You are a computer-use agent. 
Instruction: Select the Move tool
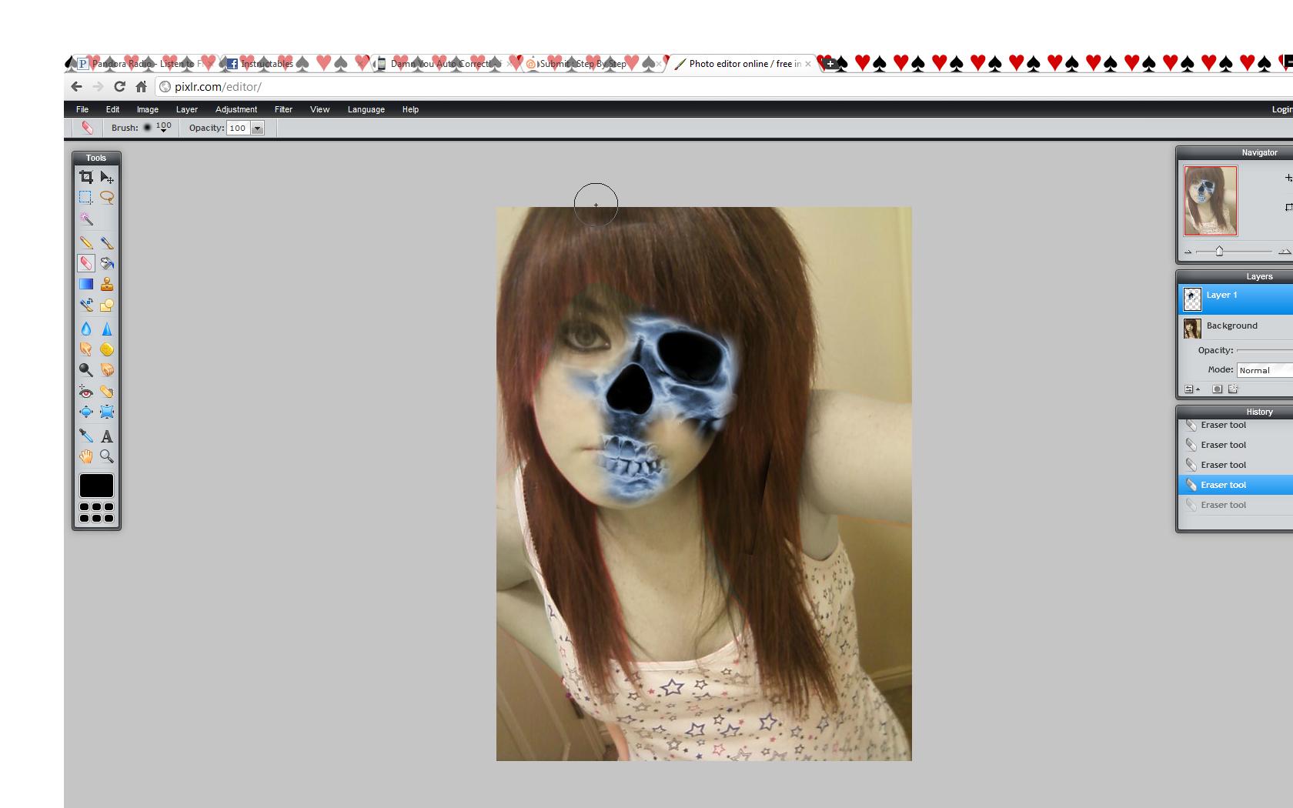pos(107,177)
